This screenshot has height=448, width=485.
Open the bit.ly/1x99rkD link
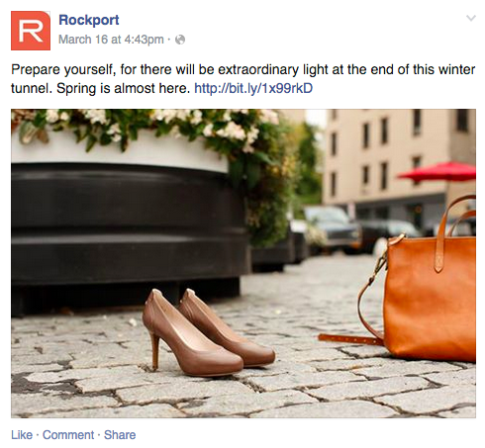pos(253,88)
